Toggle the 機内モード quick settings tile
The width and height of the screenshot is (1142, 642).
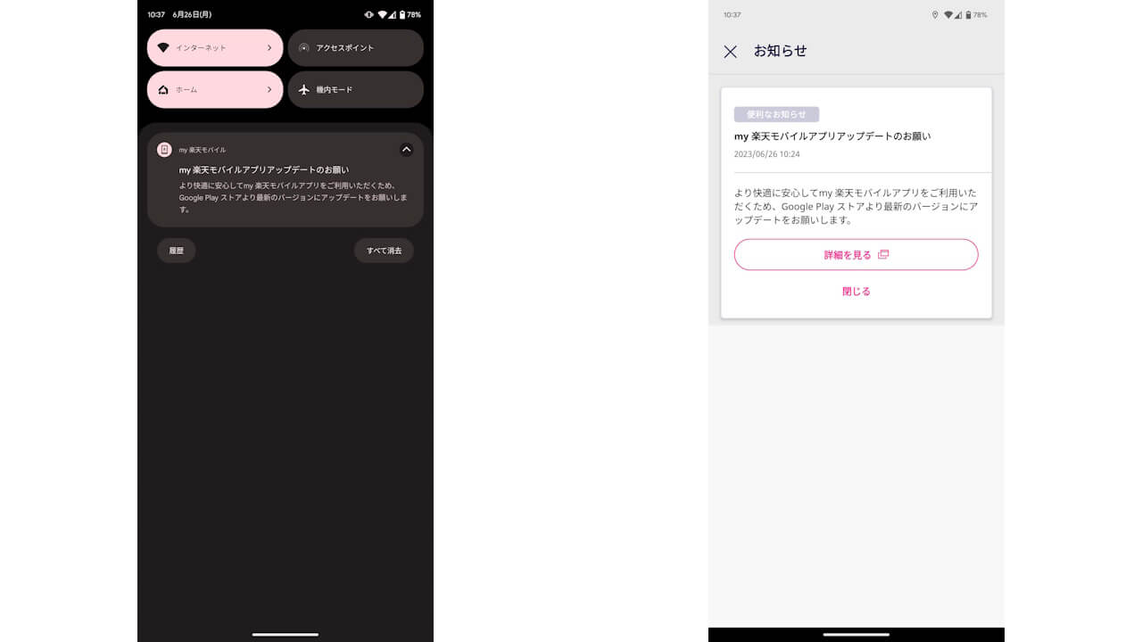pyautogui.click(x=355, y=89)
